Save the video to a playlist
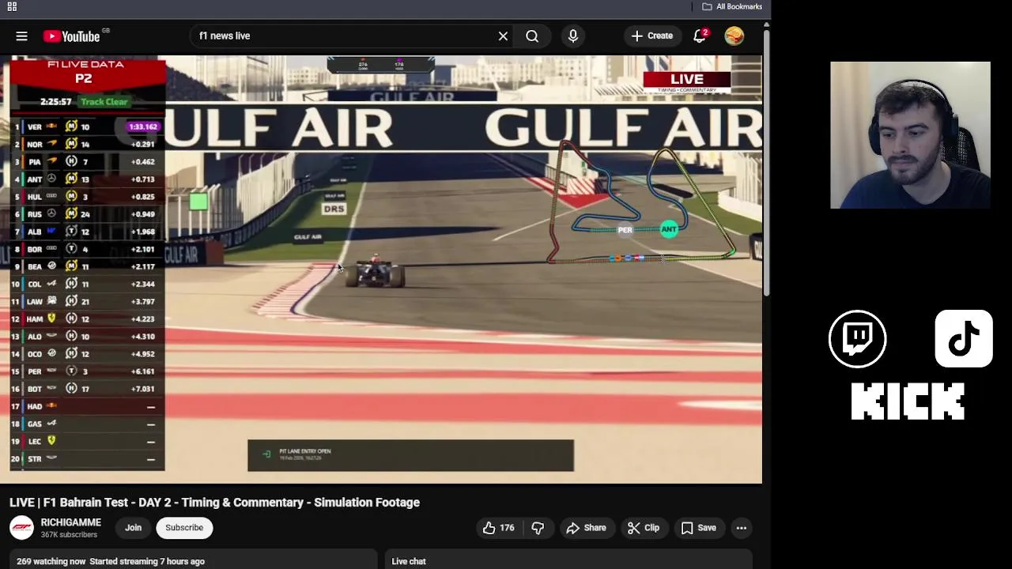This screenshot has width=1012, height=569. 699,528
